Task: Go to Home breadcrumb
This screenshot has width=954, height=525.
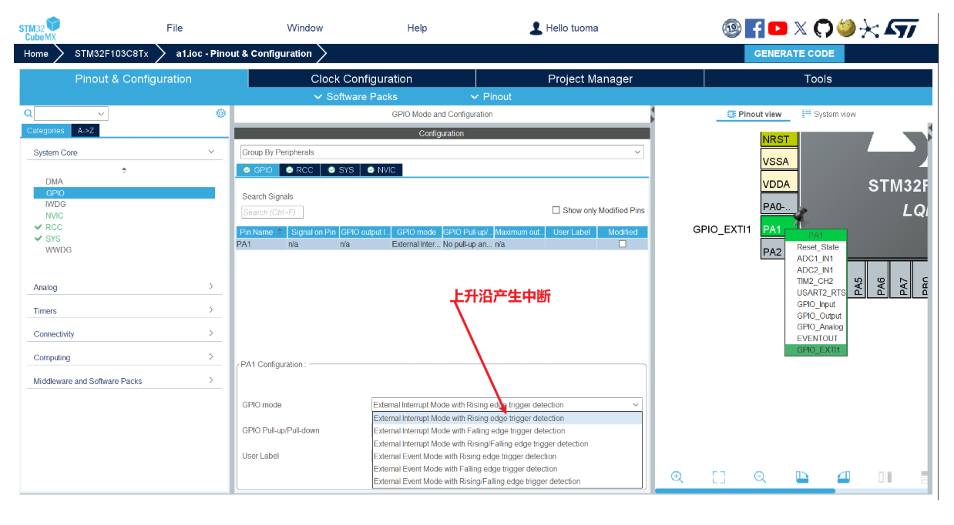Action: click(36, 54)
